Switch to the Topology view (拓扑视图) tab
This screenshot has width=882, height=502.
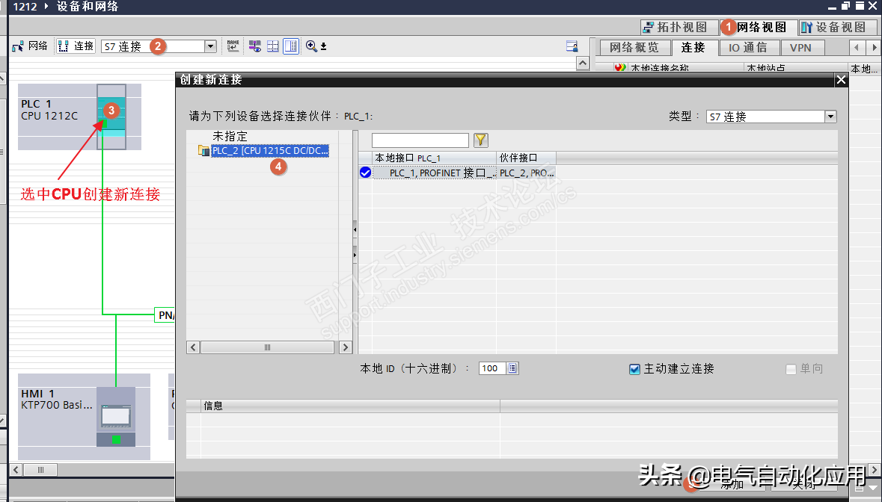[676, 28]
